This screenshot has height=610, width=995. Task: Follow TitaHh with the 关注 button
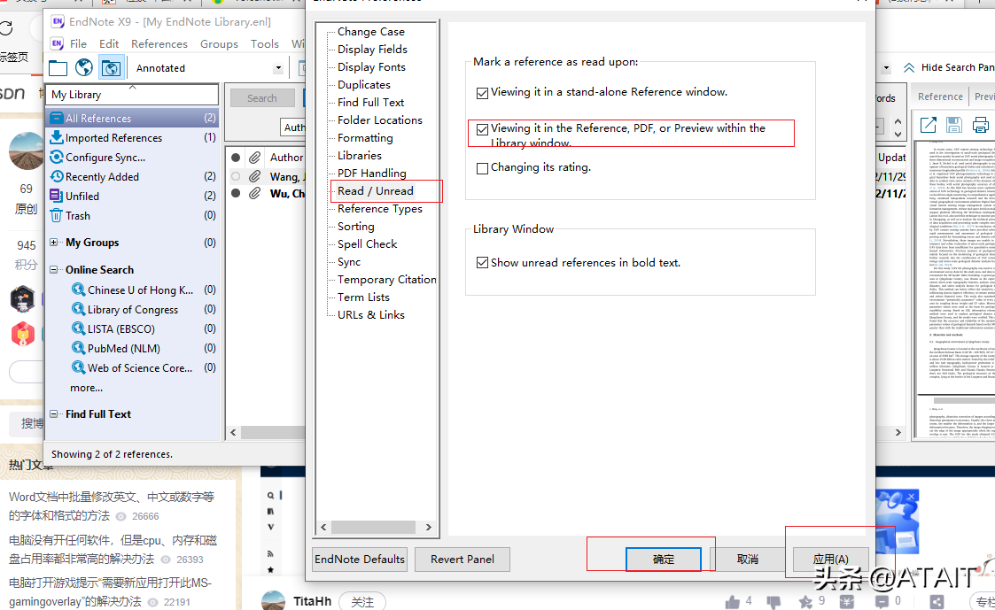[362, 602]
